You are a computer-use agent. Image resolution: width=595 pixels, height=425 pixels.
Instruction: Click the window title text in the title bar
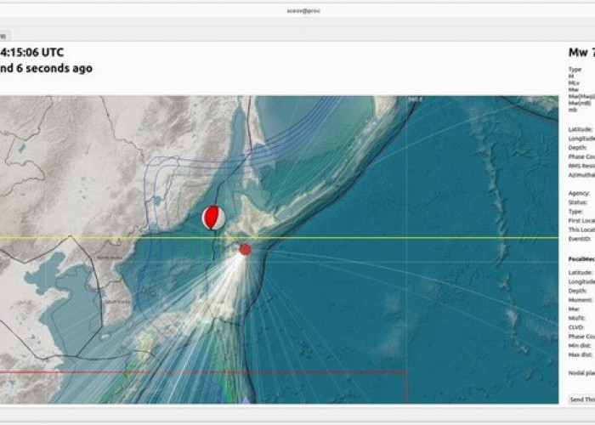click(x=303, y=10)
